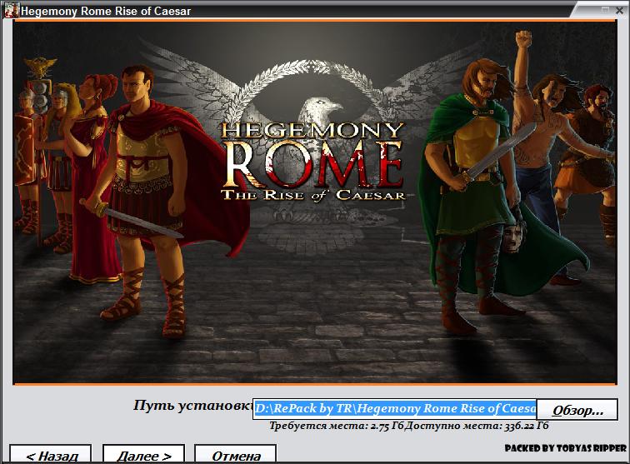This screenshot has width=630, height=464.
Task: Go back with the < Назад button
Action: [52, 456]
